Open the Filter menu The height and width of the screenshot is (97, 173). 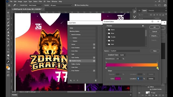click(40, 2)
